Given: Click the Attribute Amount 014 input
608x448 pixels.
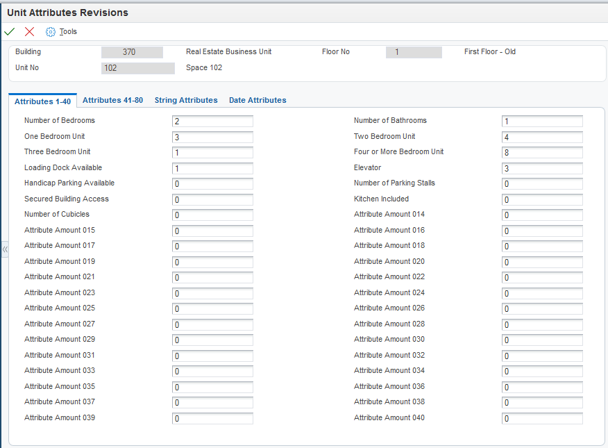Looking at the screenshot, I should (x=542, y=215).
